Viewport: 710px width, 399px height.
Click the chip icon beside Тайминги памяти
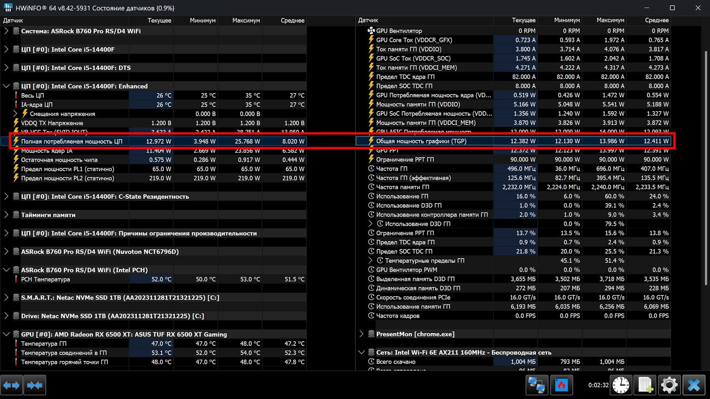tap(16, 215)
